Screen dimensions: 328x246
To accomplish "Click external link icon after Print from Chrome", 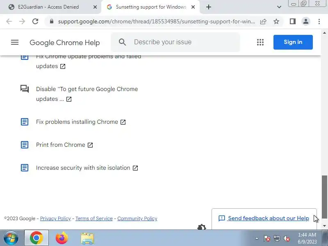I will [x=90, y=145].
